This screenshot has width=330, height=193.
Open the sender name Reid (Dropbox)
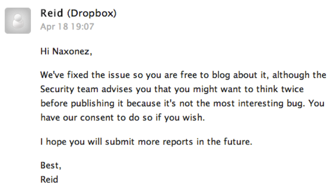point(78,13)
